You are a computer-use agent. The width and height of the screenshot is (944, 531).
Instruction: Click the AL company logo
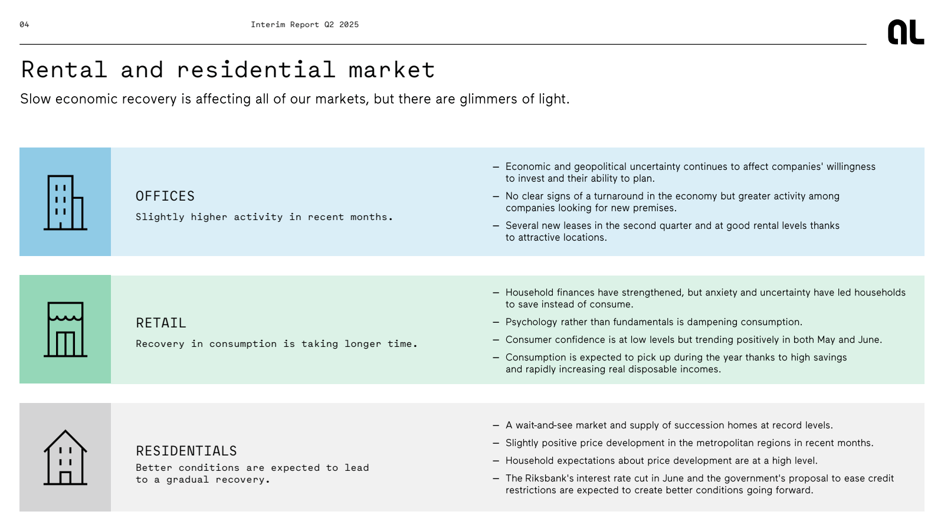[906, 32]
